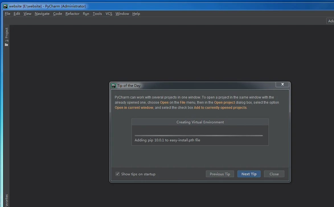Image resolution: width=334 pixels, height=207 pixels.
Task: Click the 'Adding pip 10.0.1' status text
Action: pyautogui.click(x=167, y=140)
